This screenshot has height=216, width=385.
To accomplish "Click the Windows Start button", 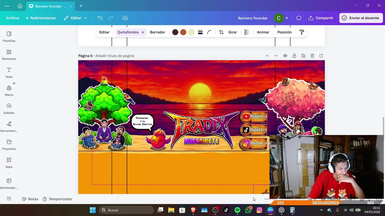I will tap(93, 210).
